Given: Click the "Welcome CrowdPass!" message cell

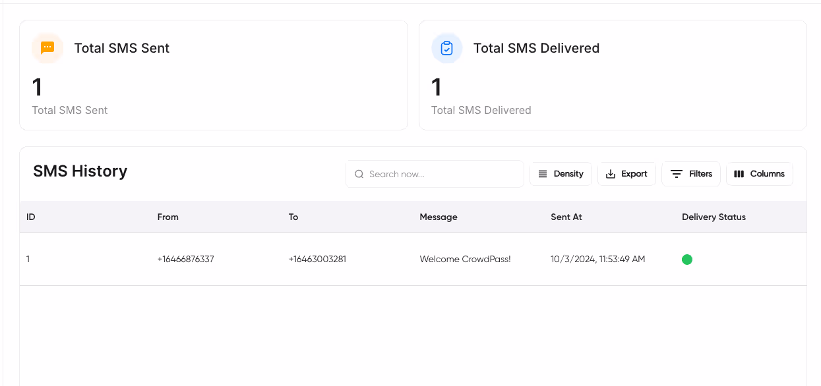Looking at the screenshot, I should (x=465, y=259).
